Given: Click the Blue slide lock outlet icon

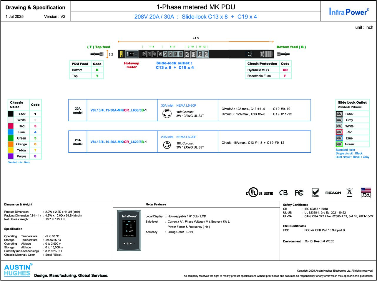Looking at the screenshot, I should (x=339, y=138).
